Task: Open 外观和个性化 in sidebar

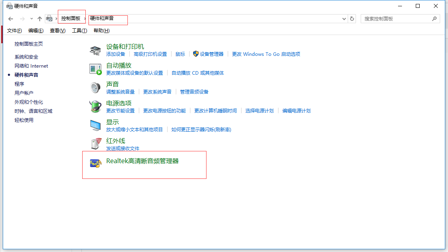Action: (29, 102)
